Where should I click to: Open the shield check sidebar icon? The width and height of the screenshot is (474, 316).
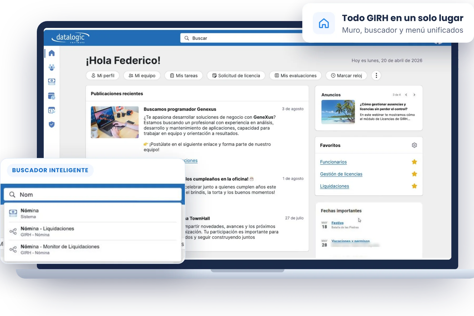[x=52, y=124]
